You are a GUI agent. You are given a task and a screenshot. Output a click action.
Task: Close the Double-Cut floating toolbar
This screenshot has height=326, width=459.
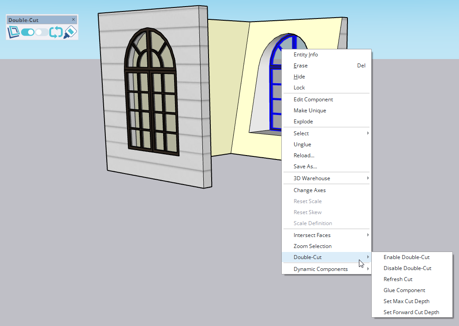tap(74, 20)
